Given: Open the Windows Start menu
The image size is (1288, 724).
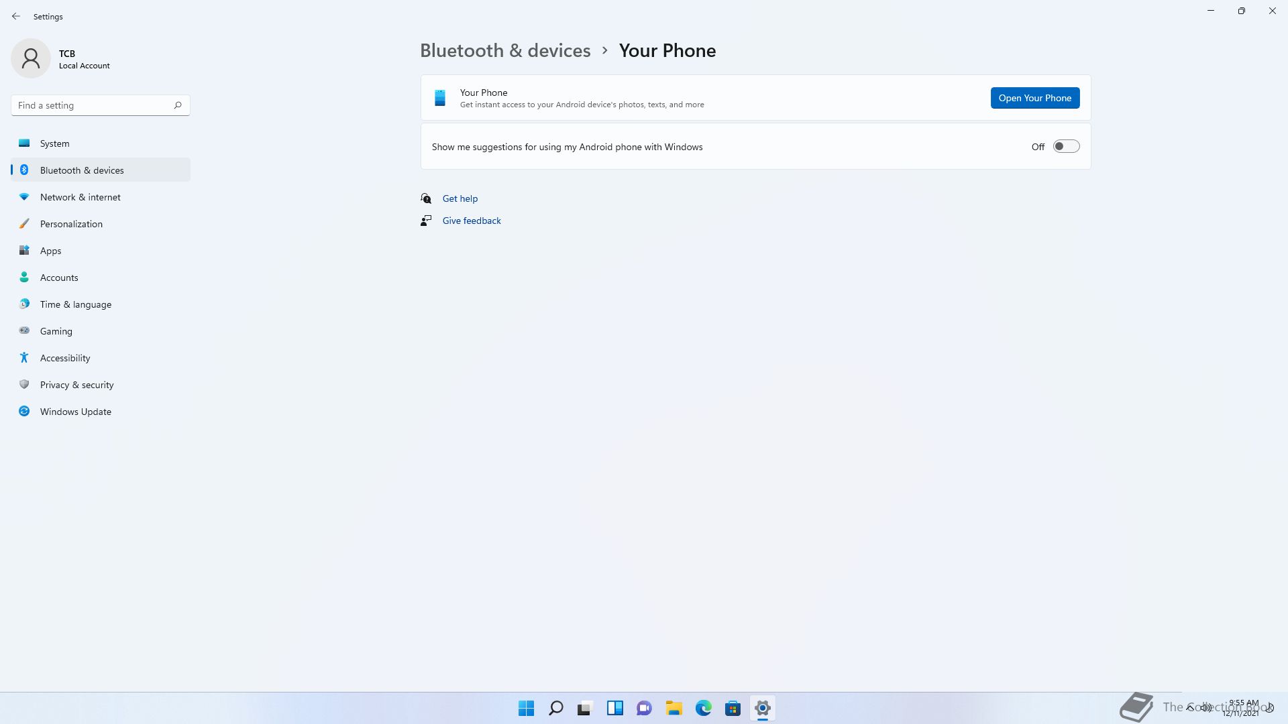Looking at the screenshot, I should [527, 708].
